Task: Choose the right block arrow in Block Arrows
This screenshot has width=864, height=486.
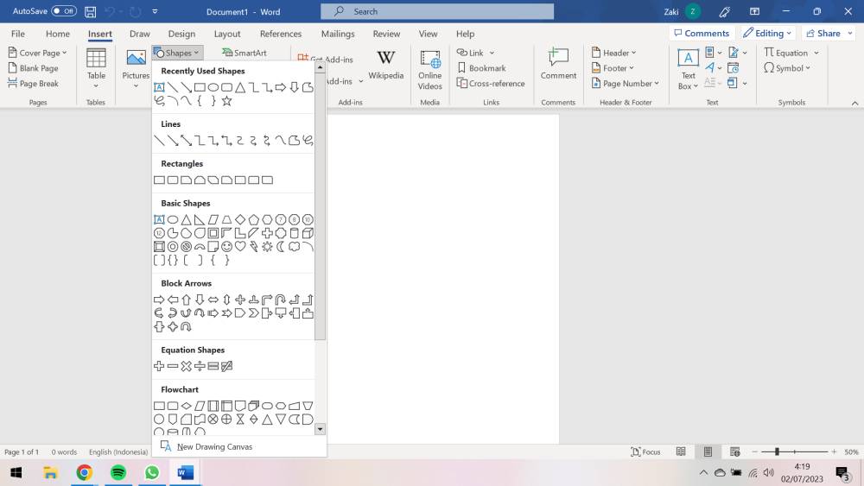Action: coord(159,300)
